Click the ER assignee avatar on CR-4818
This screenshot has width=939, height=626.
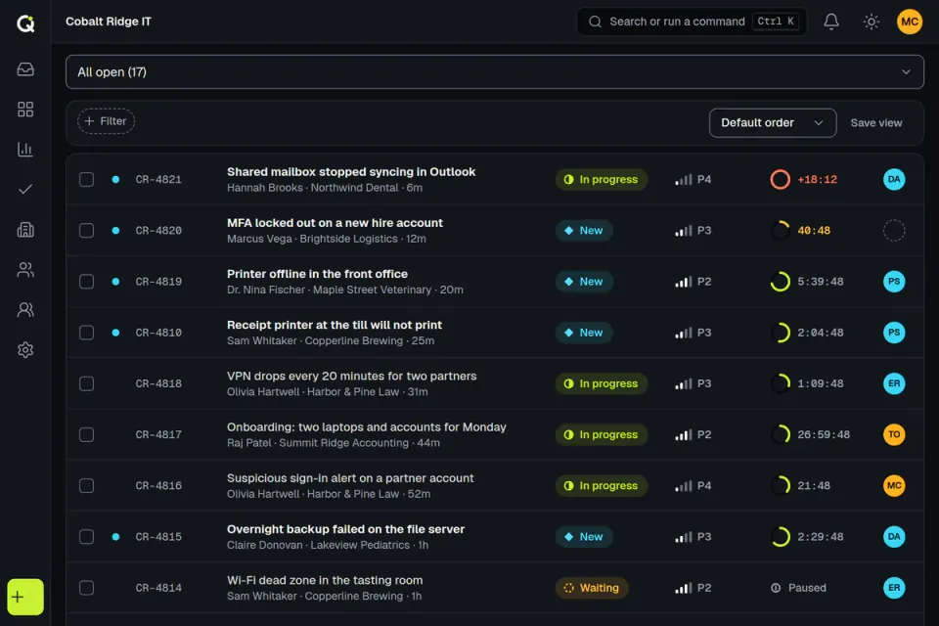[893, 383]
